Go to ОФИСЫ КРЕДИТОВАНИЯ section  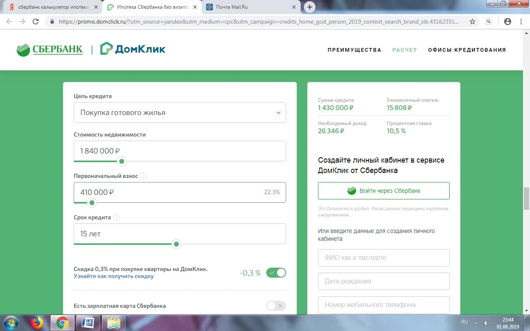tap(467, 50)
